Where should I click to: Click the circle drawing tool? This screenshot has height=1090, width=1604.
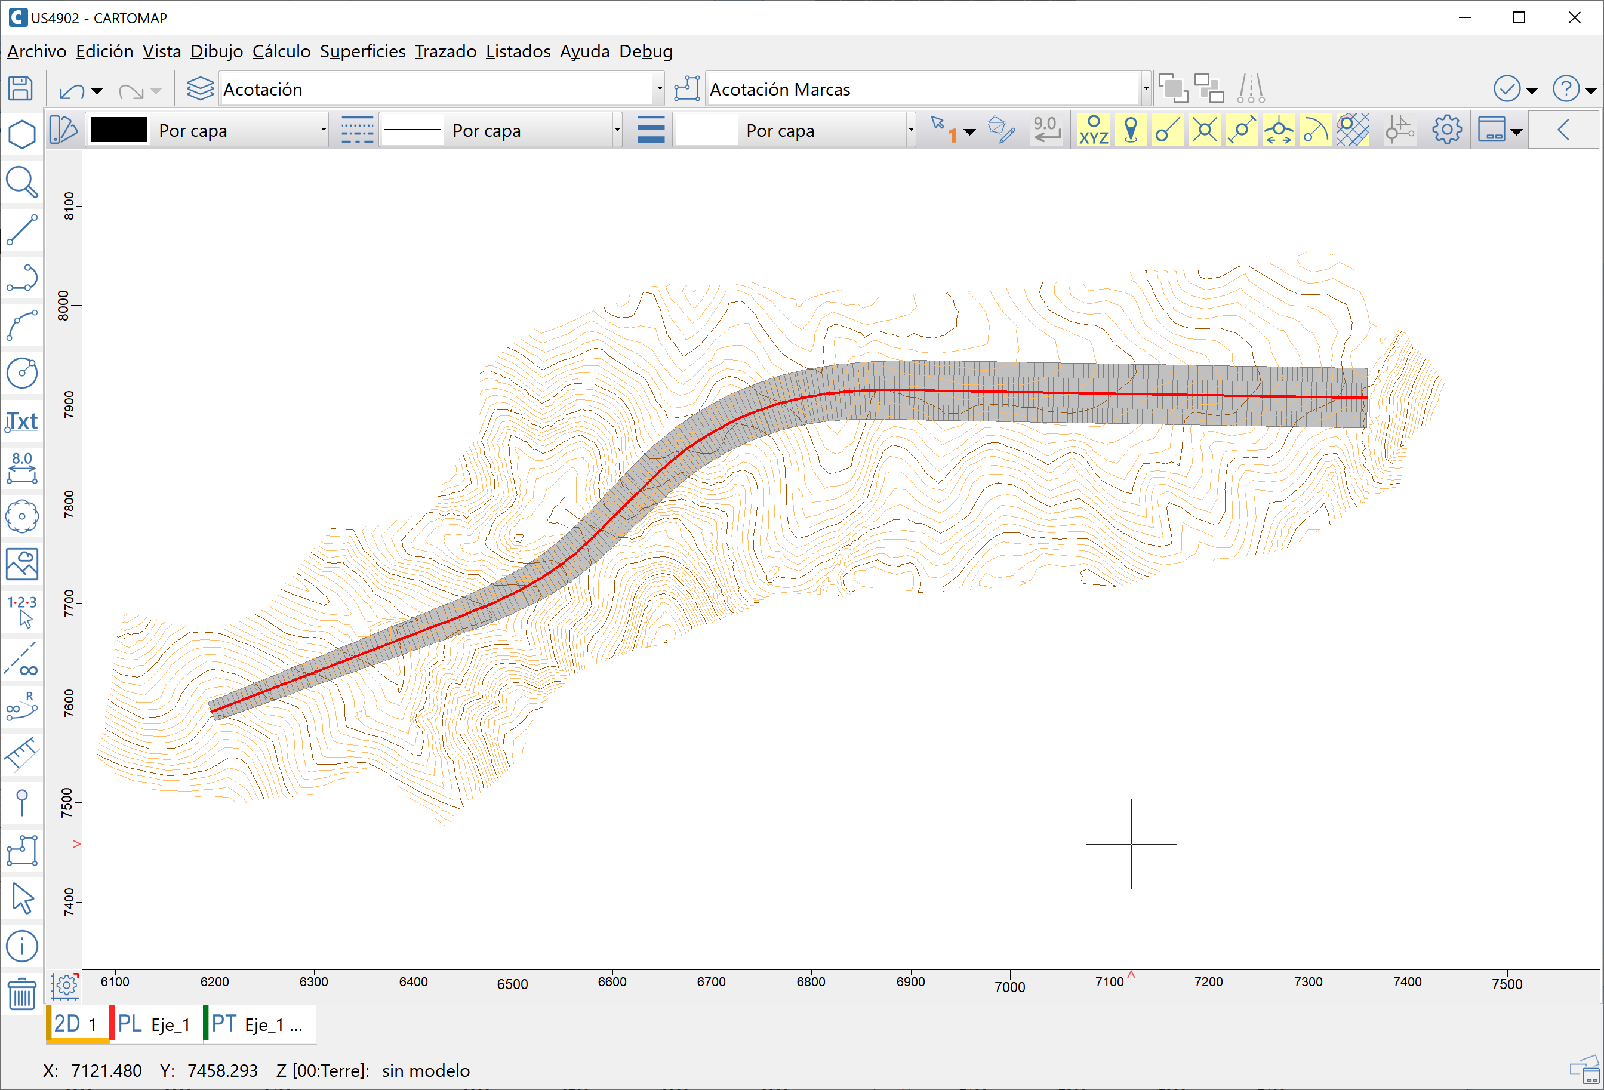pyautogui.click(x=22, y=374)
